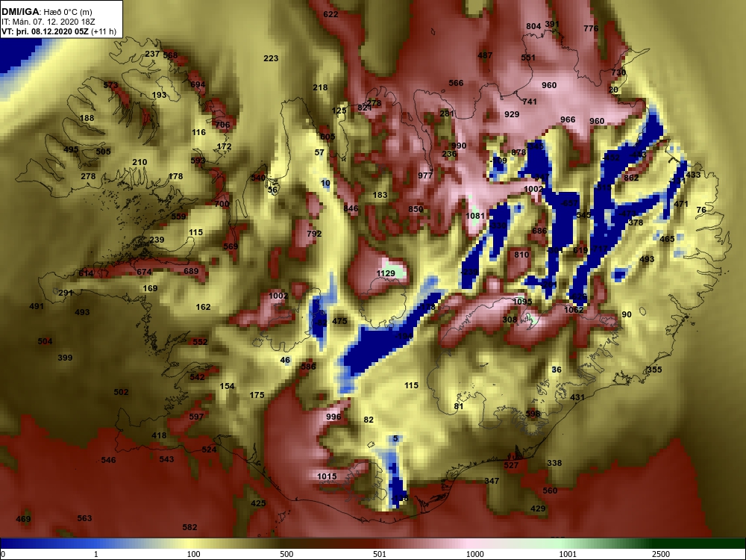Click the legend label '2500'
746x560 pixels.
point(661,554)
